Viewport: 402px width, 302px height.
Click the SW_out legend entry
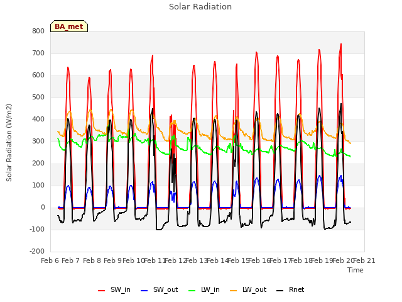coord(159,289)
